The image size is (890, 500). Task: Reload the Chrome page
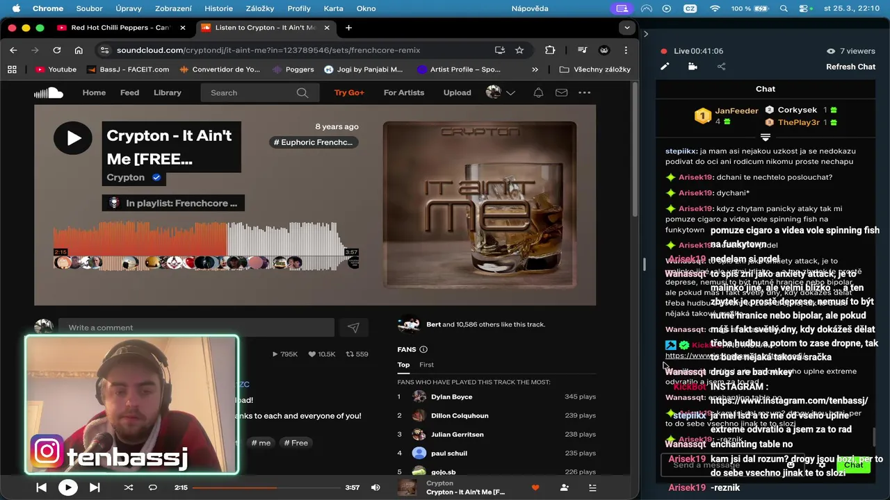[x=57, y=50]
